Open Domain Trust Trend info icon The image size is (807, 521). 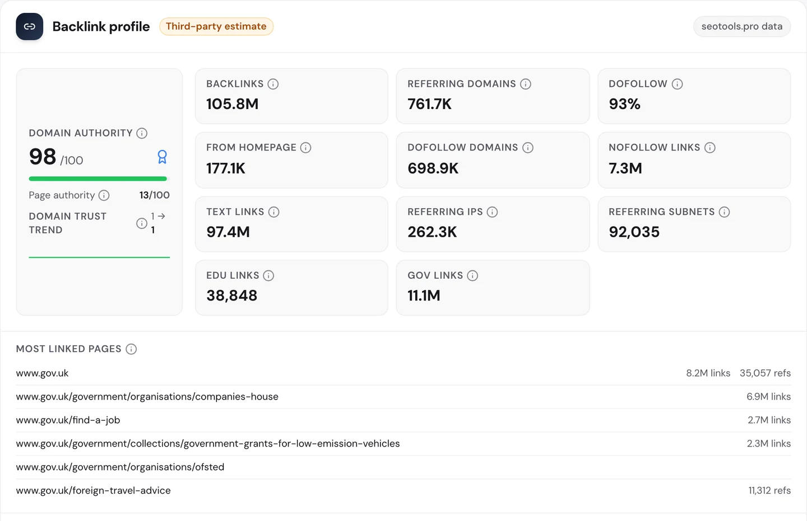pyautogui.click(x=142, y=223)
